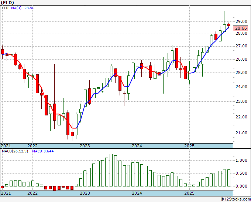The height and width of the screenshot is (202, 251).
Task: Click 2023 on the price chart time axis
Action: (85, 146)
